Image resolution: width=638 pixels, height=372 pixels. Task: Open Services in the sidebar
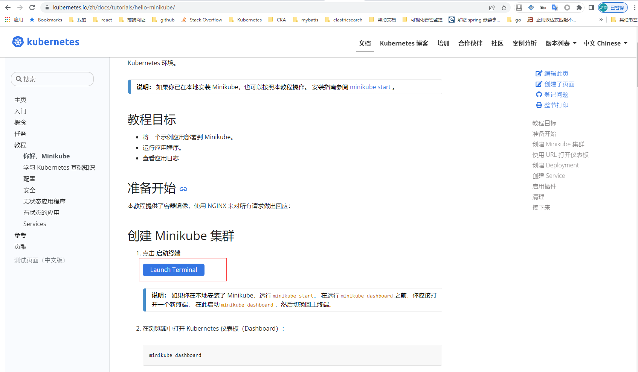[x=35, y=224]
